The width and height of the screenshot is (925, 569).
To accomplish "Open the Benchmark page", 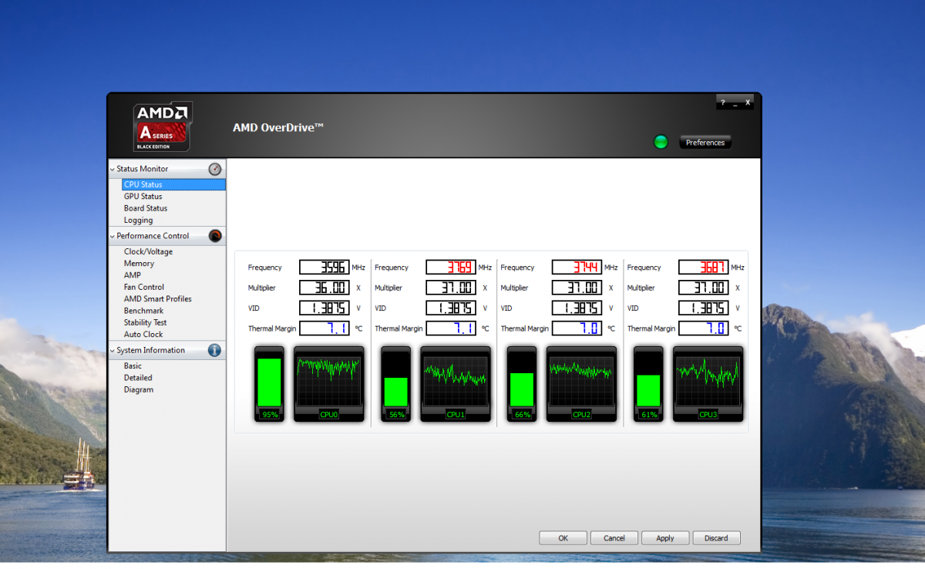I will tap(144, 311).
